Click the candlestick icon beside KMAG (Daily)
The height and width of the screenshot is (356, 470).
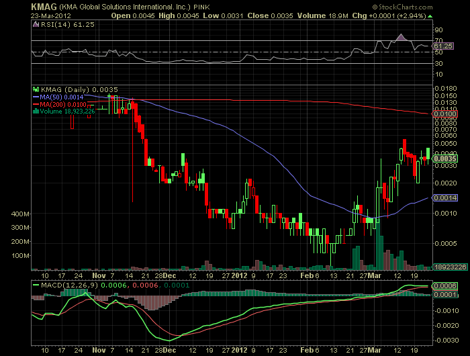(36, 89)
